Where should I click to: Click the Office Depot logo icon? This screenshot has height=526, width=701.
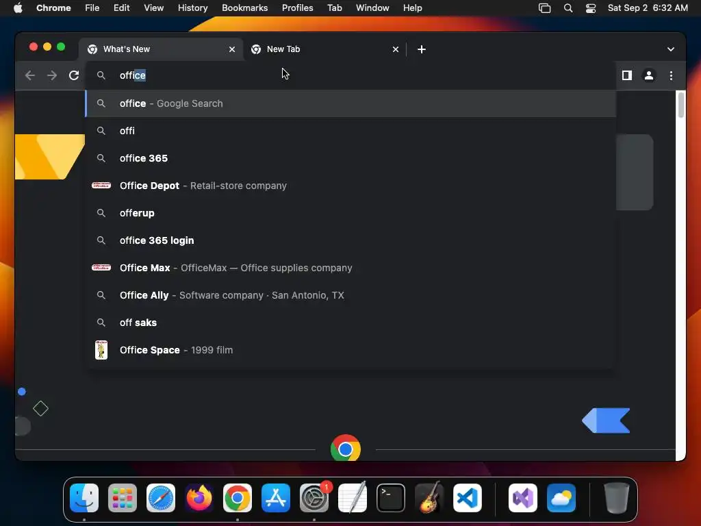point(101,185)
